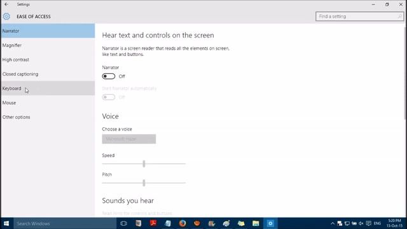Launch Firefox from the taskbar
Image resolution: width=407 pixels, height=229 pixels.
tap(183, 223)
